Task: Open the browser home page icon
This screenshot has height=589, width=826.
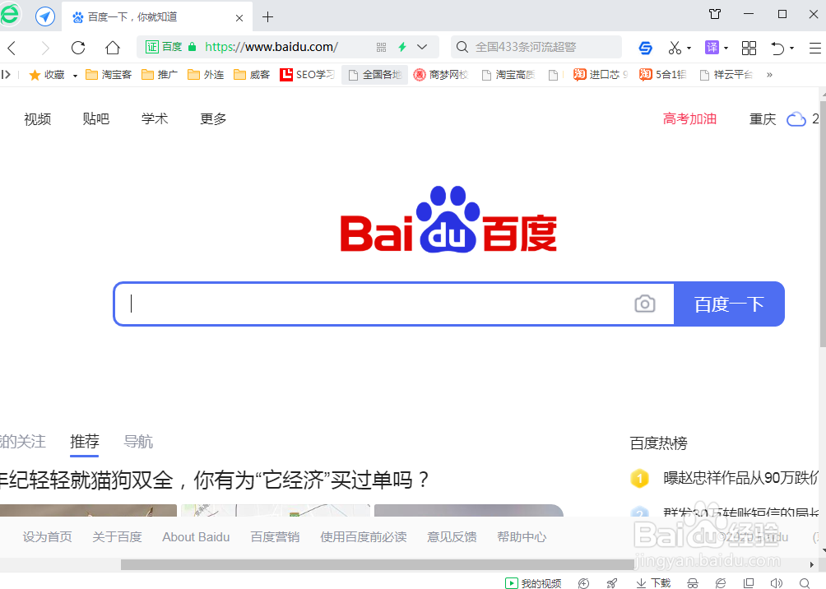Action: coord(112,48)
